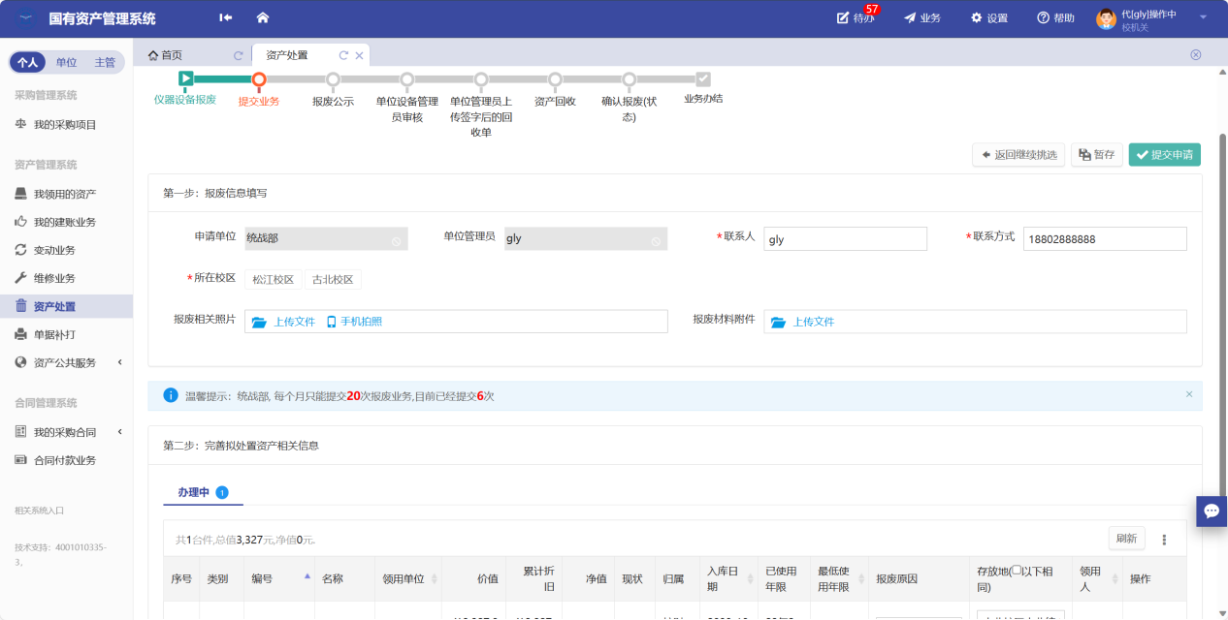1228x620 pixels.
Task: Open the pending tasks icon with badge 57
Action: (x=844, y=17)
